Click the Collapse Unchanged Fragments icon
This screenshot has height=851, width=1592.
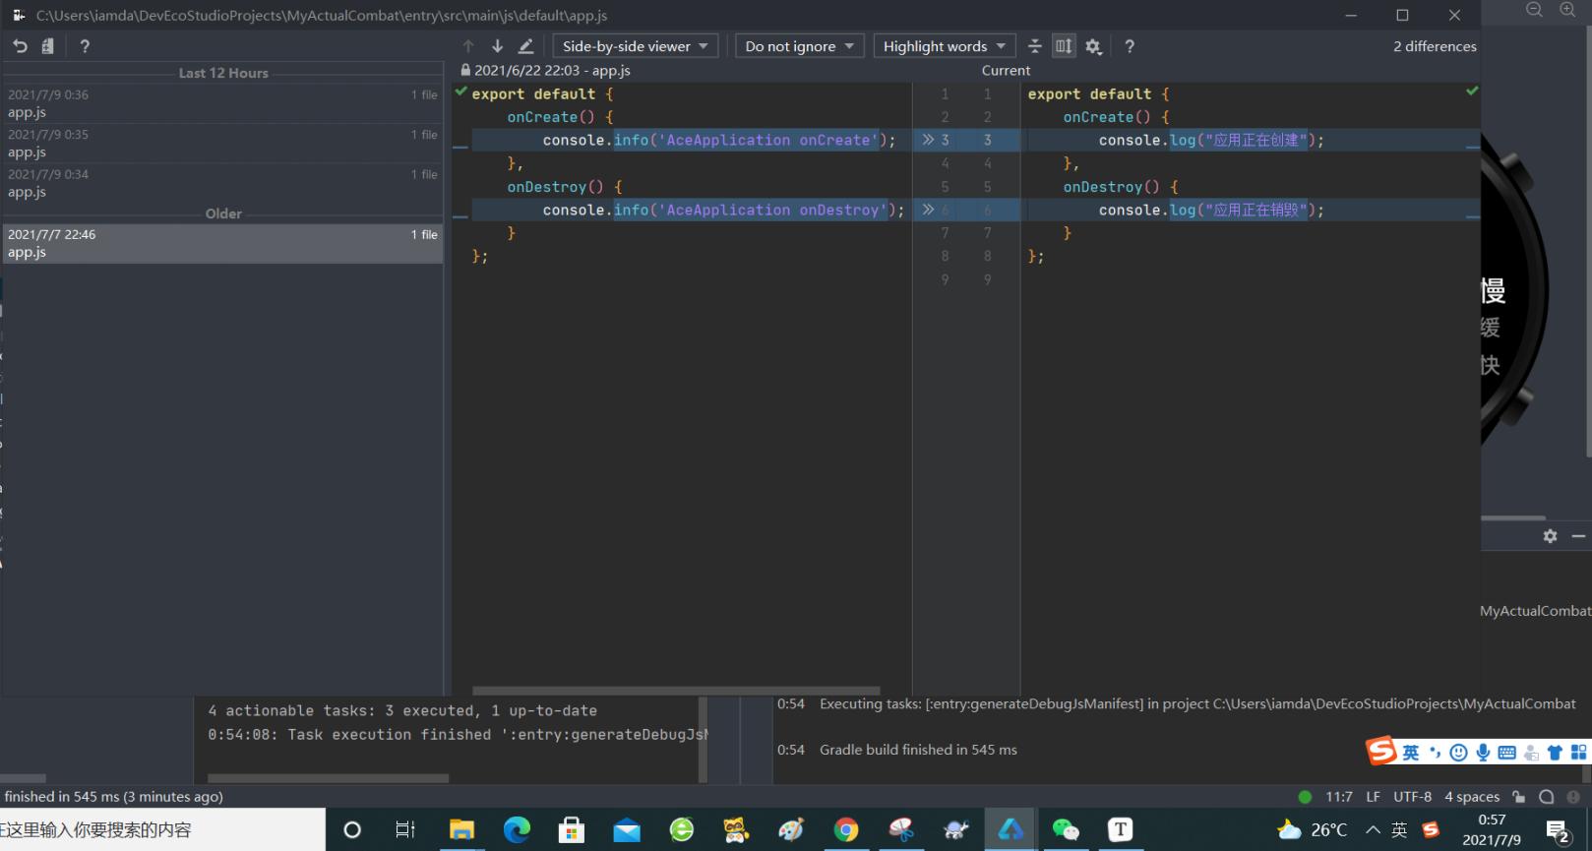coord(1034,46)
